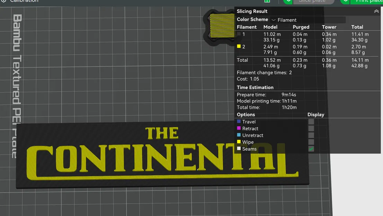This screenshot has width=383, height=216.
Task: Collapse the Slicing Result panel with the chevron
Action: pos(376,11)
